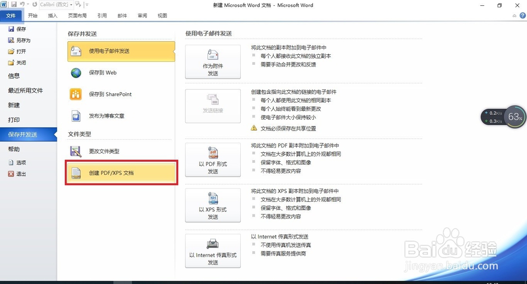This screenshot has height=284, width=527.
Task: Click 打开 in the backstage menu
Action: tap(21, 52)
